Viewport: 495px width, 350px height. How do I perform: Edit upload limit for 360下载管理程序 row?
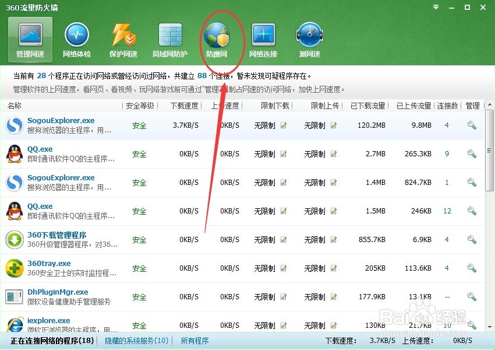333,240
